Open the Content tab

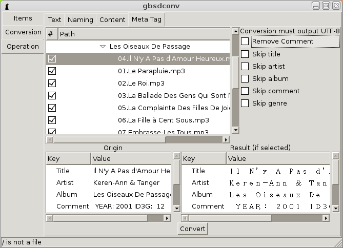112,20
